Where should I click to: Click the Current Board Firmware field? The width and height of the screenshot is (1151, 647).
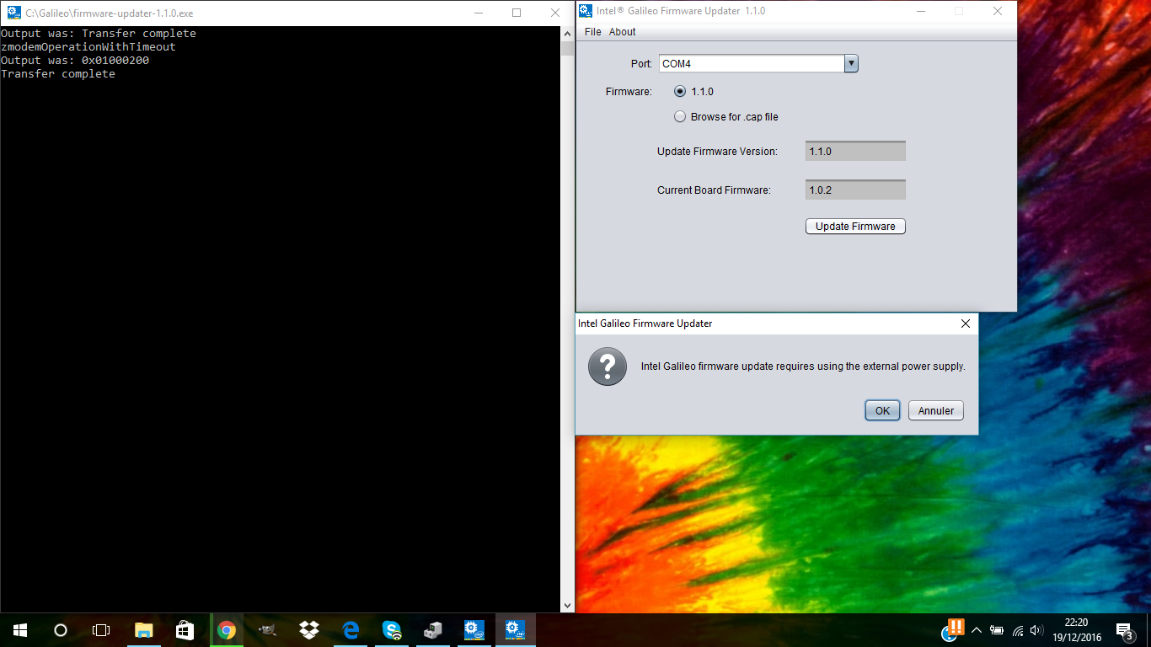pyautogui.click(x=854, y=190)
